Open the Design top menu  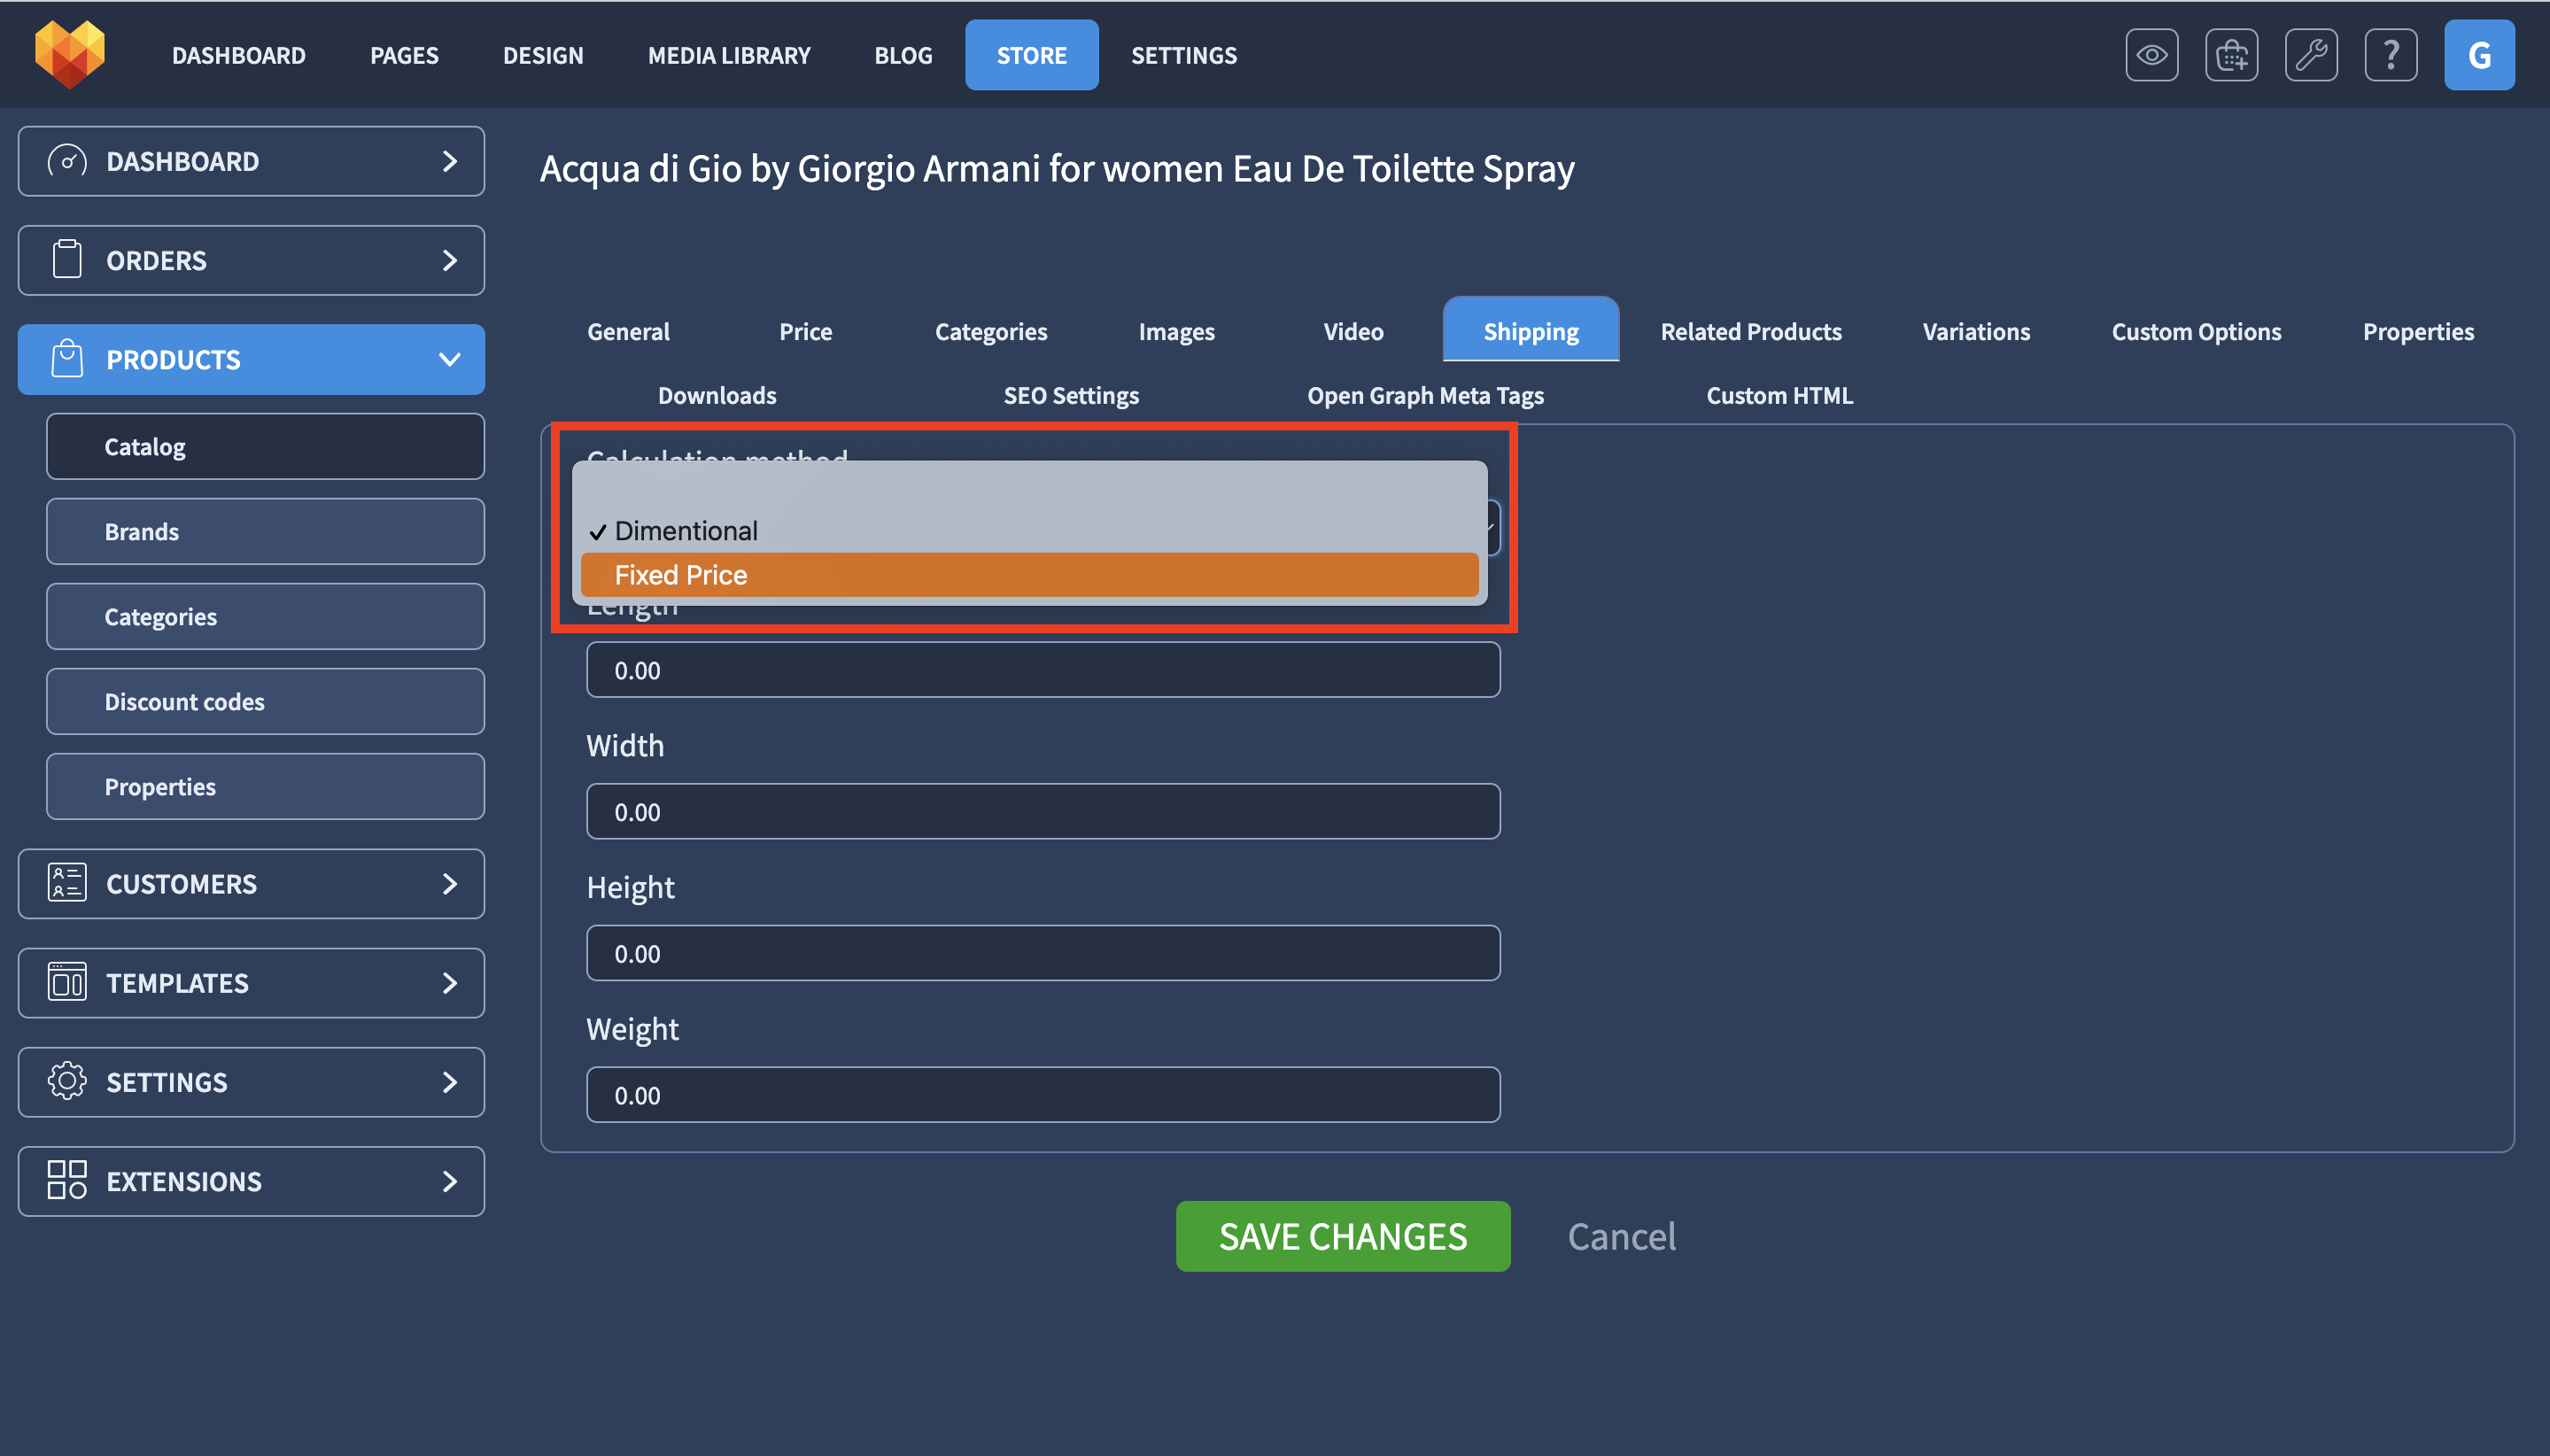coord(543,55)
